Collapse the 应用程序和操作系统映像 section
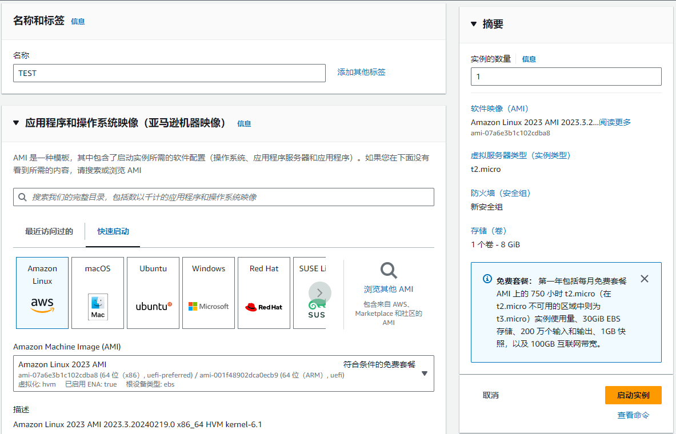Image resolution: width=676 pixels, height=434 pixels. [17, 123]
